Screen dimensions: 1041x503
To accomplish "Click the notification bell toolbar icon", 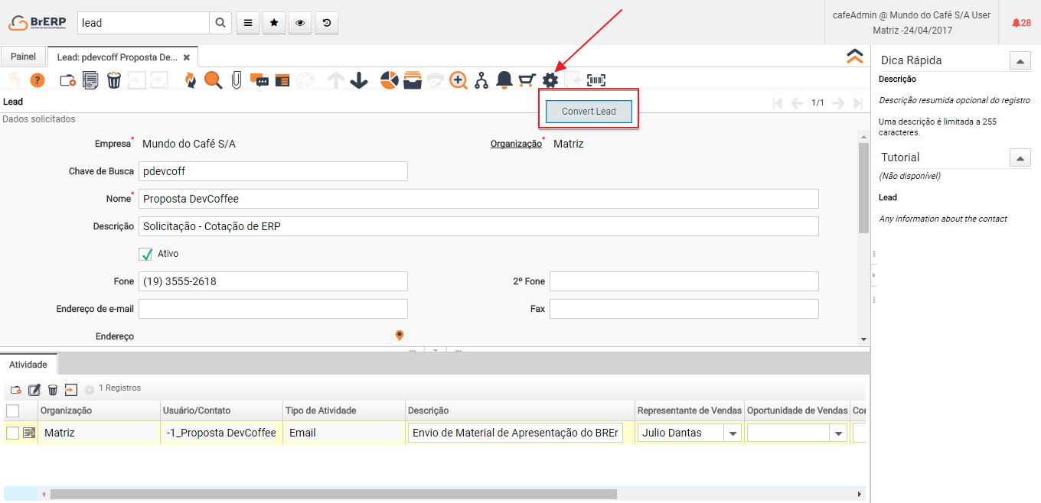I will pos(504,80).
